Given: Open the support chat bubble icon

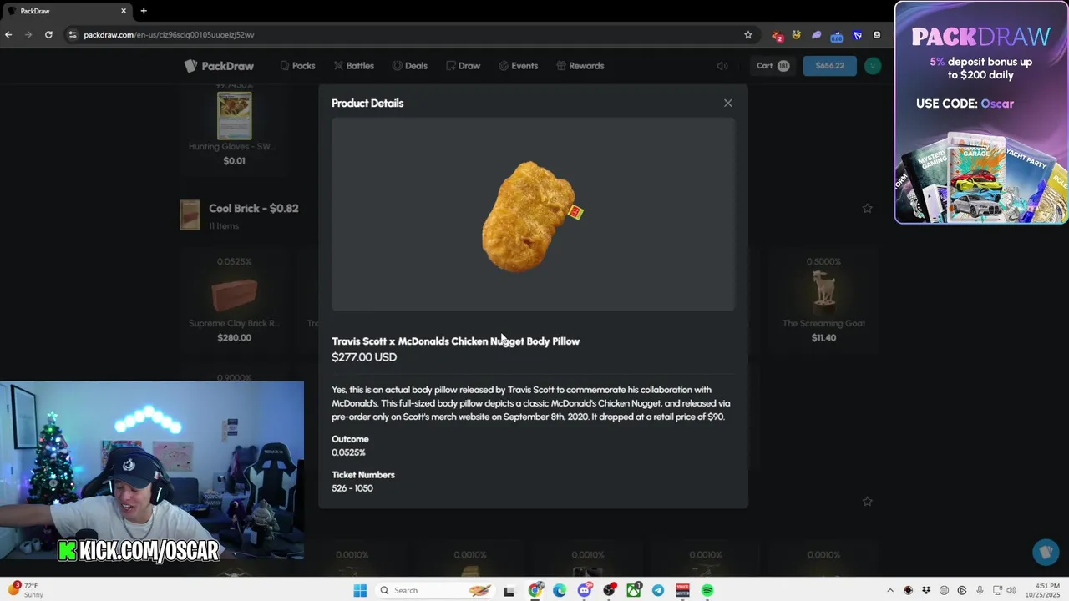Looking at the screenshot, I should click(x=1046, y=553).
